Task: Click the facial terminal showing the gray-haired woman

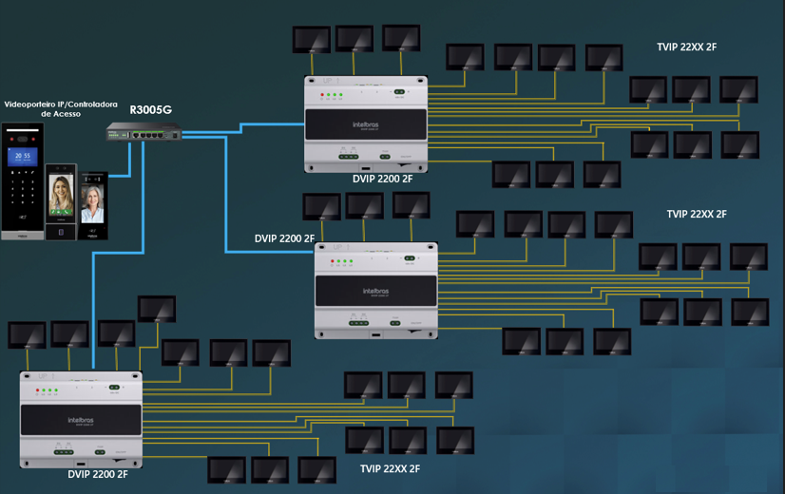Action: point(92,205)
